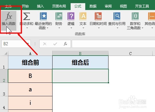Screen dimensions: 155x112
Task: Expand dropdown arrow under 日期和时间
Action: coord(99,28)
